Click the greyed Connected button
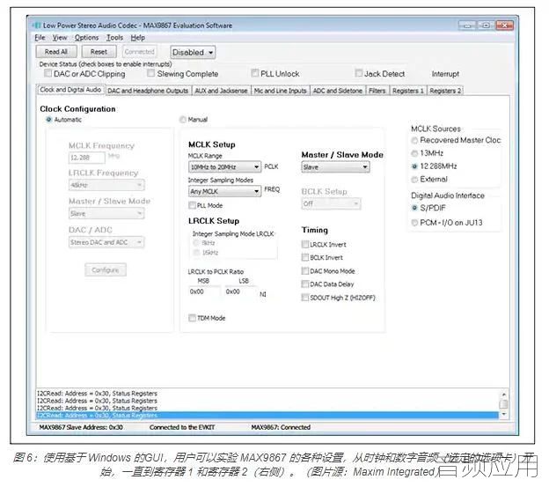The image size is (549, 487). pos(139,52)
